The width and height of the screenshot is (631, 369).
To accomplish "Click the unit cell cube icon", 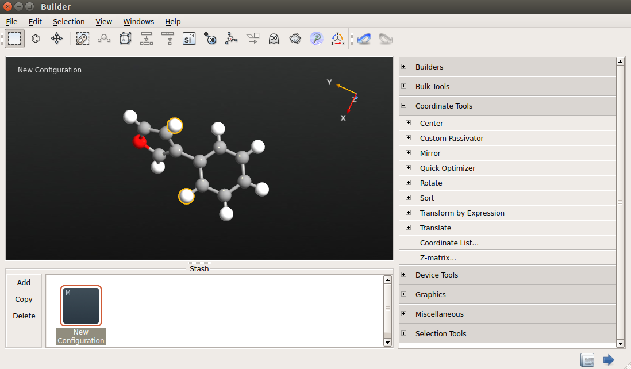I will (125, 39).
